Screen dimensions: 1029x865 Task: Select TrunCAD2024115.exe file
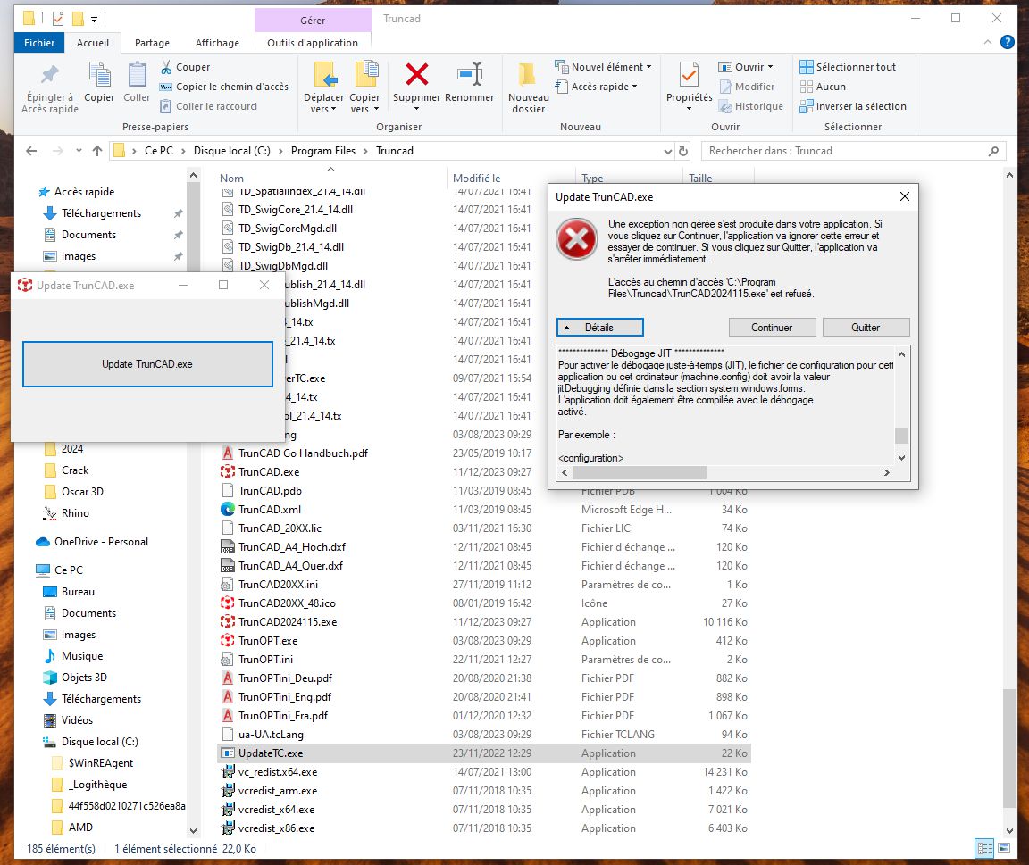pos(288,622)
